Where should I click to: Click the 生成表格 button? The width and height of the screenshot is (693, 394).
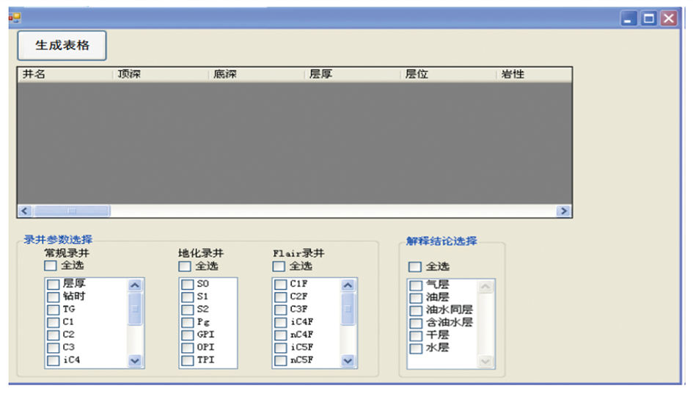pos(62,45)
